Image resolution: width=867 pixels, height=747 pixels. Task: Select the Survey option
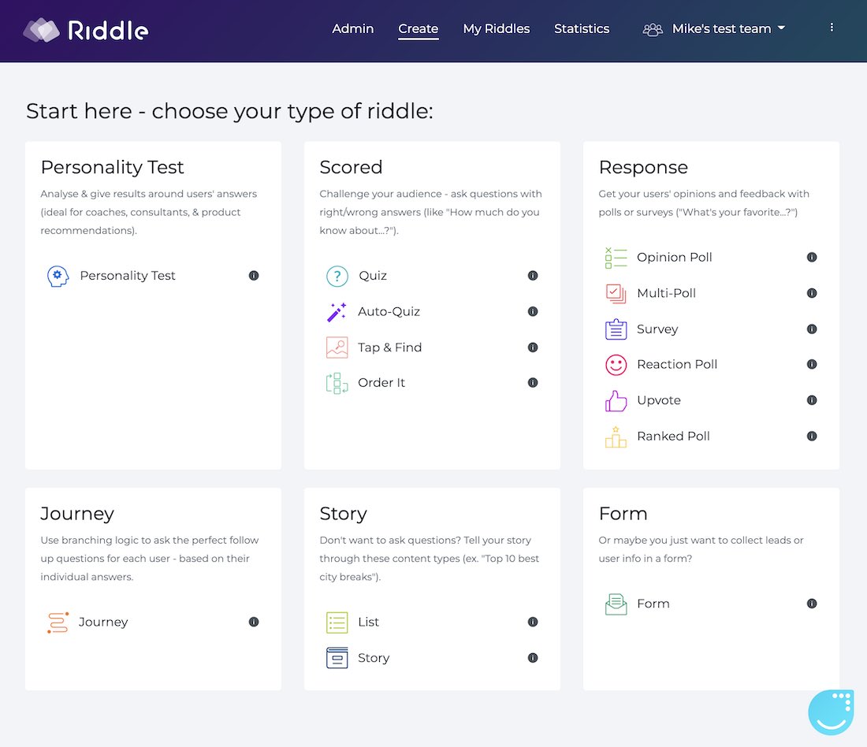pyautogui.click(x=657, y=329)
